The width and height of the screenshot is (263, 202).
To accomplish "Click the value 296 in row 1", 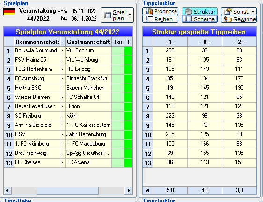I will click(170, 51).
